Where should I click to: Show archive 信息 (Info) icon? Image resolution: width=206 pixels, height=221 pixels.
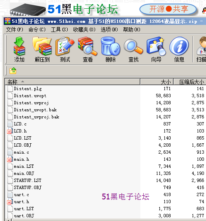pyautogui.click(x=179, y=46)
